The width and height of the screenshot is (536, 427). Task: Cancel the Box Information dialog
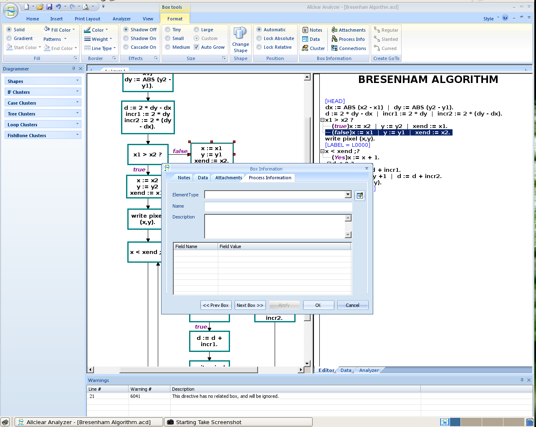point(352,305)
